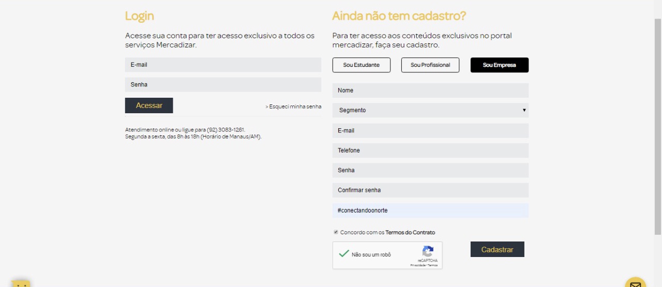Click the Confirmar senha field
The image size is (662, 287).
coord(430,190)
